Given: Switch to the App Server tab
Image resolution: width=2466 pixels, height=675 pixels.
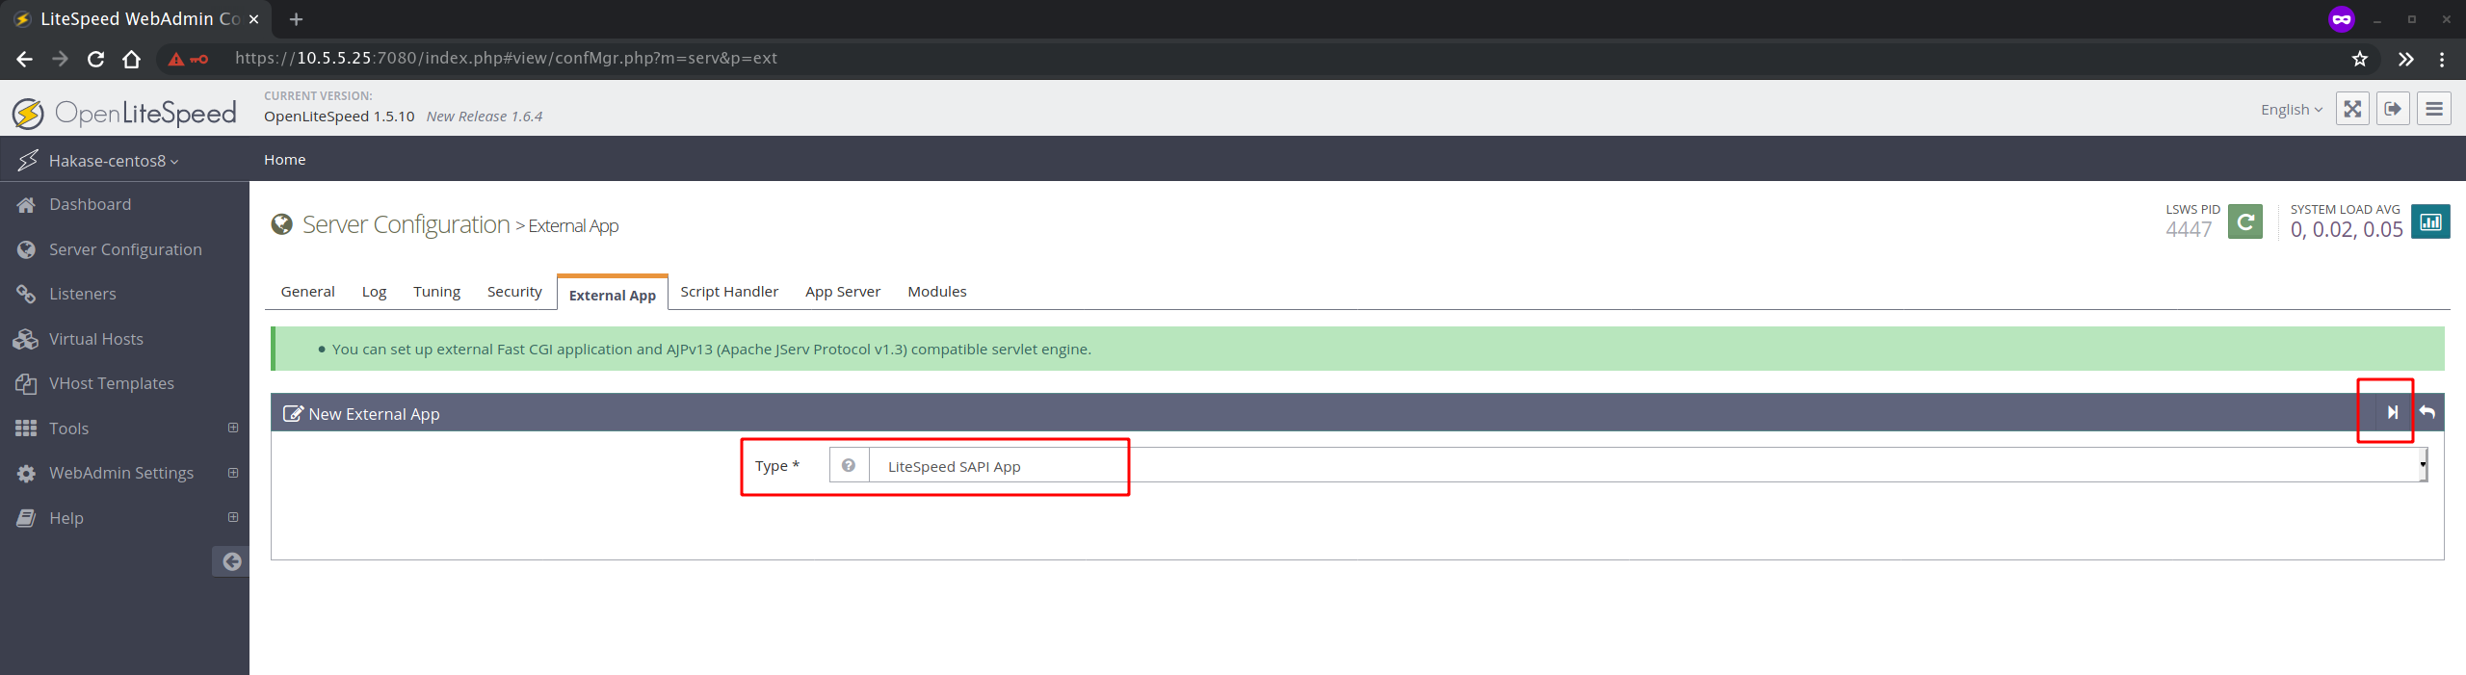Looking at the screenshot, I should tap(843, 292).
